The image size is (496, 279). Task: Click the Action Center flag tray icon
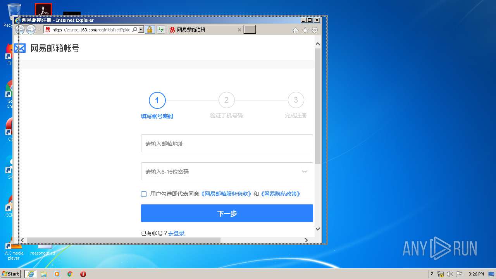[x=459, y=274]
